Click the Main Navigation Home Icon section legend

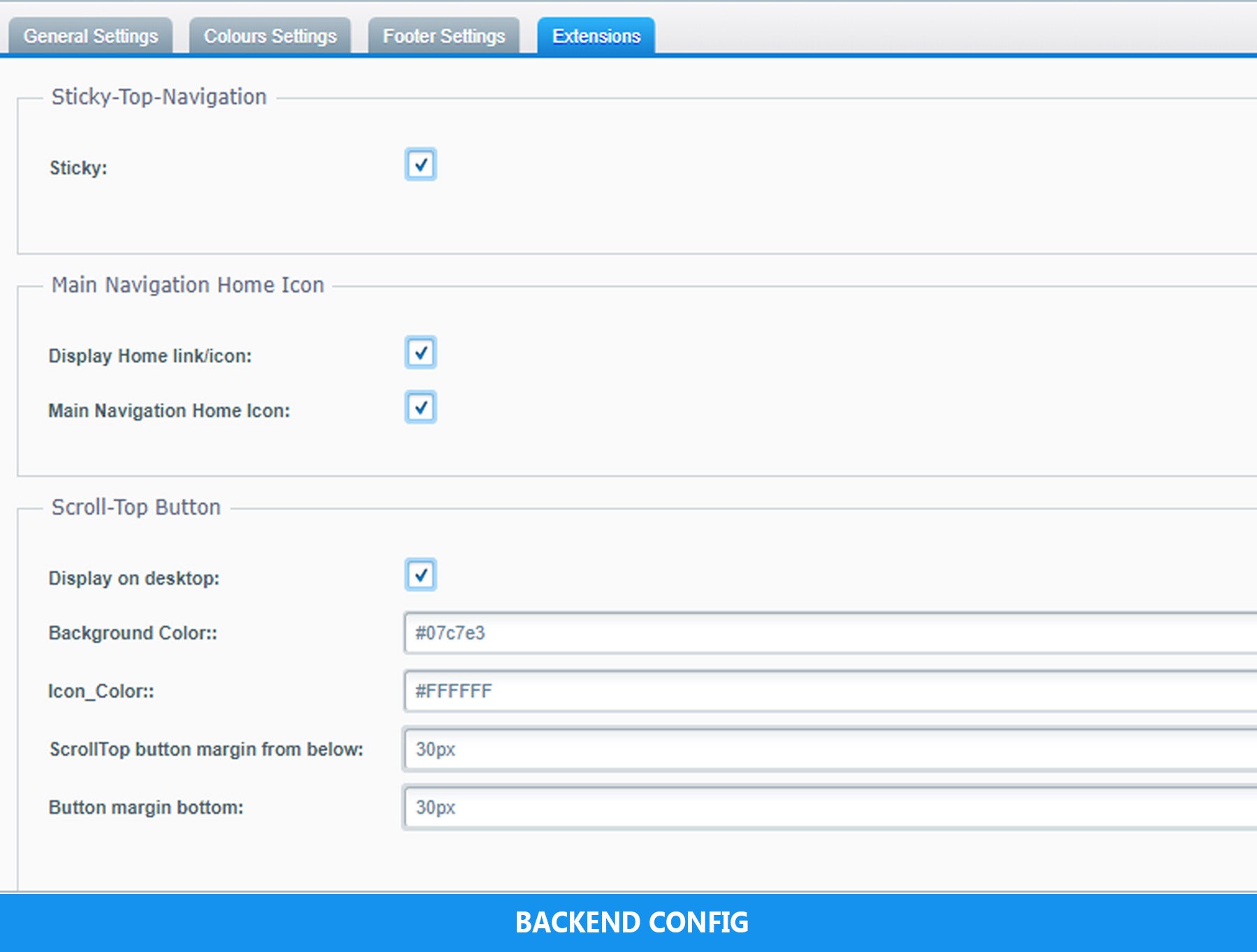[188, 285]
